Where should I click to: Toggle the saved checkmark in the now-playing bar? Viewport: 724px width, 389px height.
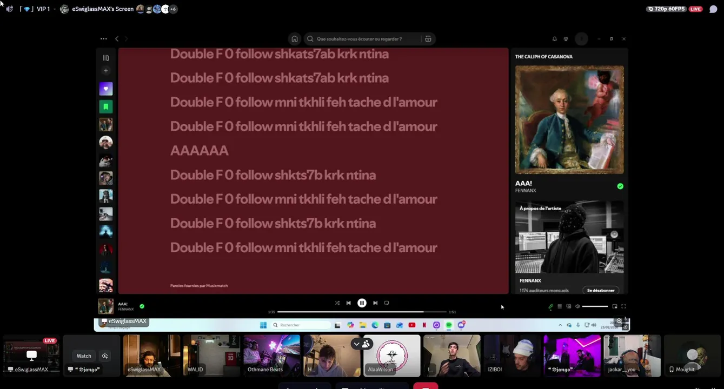[142, 306]
